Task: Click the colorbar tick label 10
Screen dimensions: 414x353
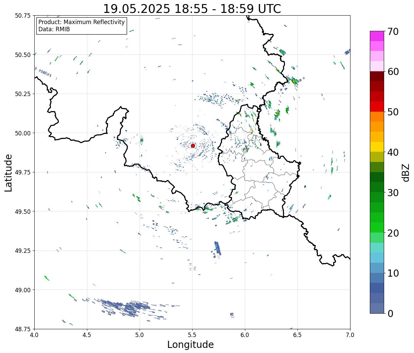Action: pyautogui.click(x=393, y=273)
